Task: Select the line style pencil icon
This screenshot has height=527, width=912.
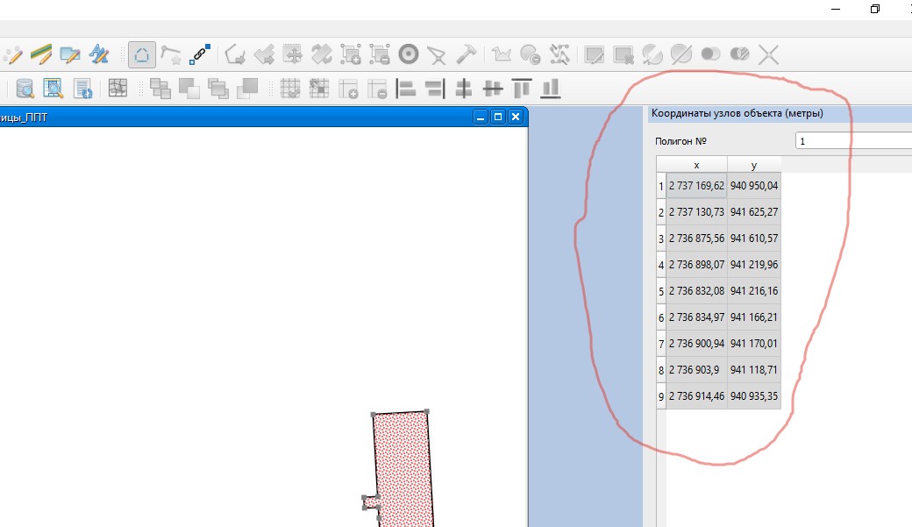Action: (x=40, y=55)
